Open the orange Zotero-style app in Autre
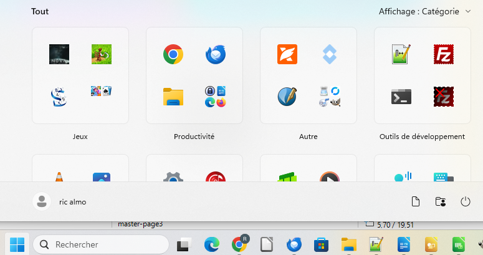 tap(287, 54)
